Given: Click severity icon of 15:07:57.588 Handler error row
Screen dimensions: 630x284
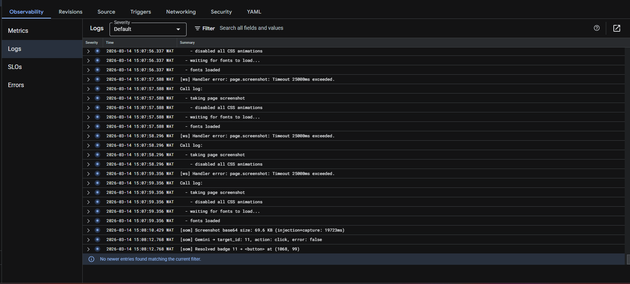Looking at the screenshot, I should coord(97,79).
